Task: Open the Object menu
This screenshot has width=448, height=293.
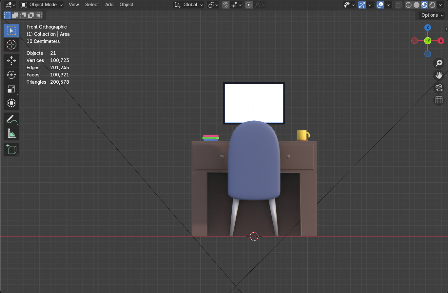Action: [x=127, y=5]
